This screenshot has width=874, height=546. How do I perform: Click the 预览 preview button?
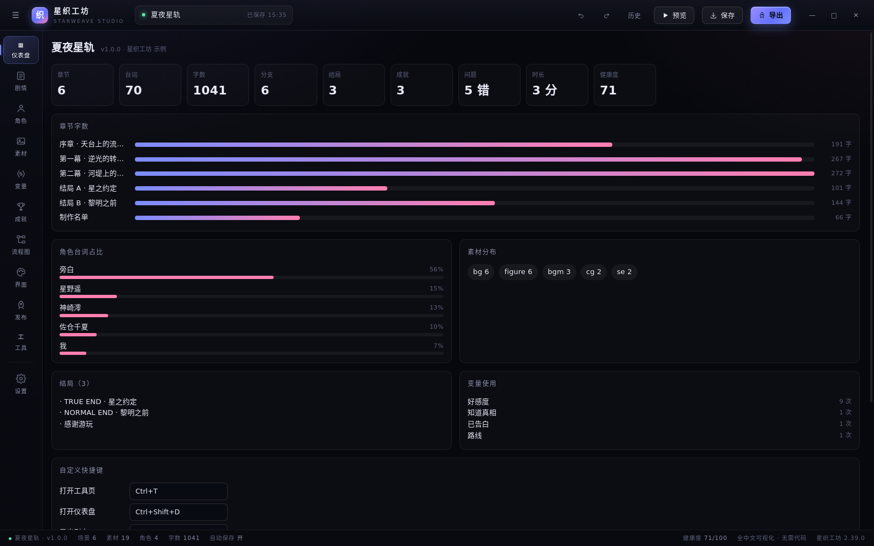pyautogui.click(x=674, y=15)
